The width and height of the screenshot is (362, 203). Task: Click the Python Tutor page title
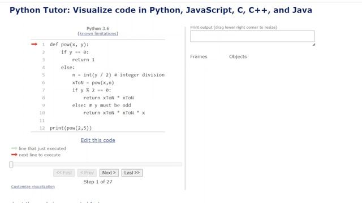coord(161,10)
